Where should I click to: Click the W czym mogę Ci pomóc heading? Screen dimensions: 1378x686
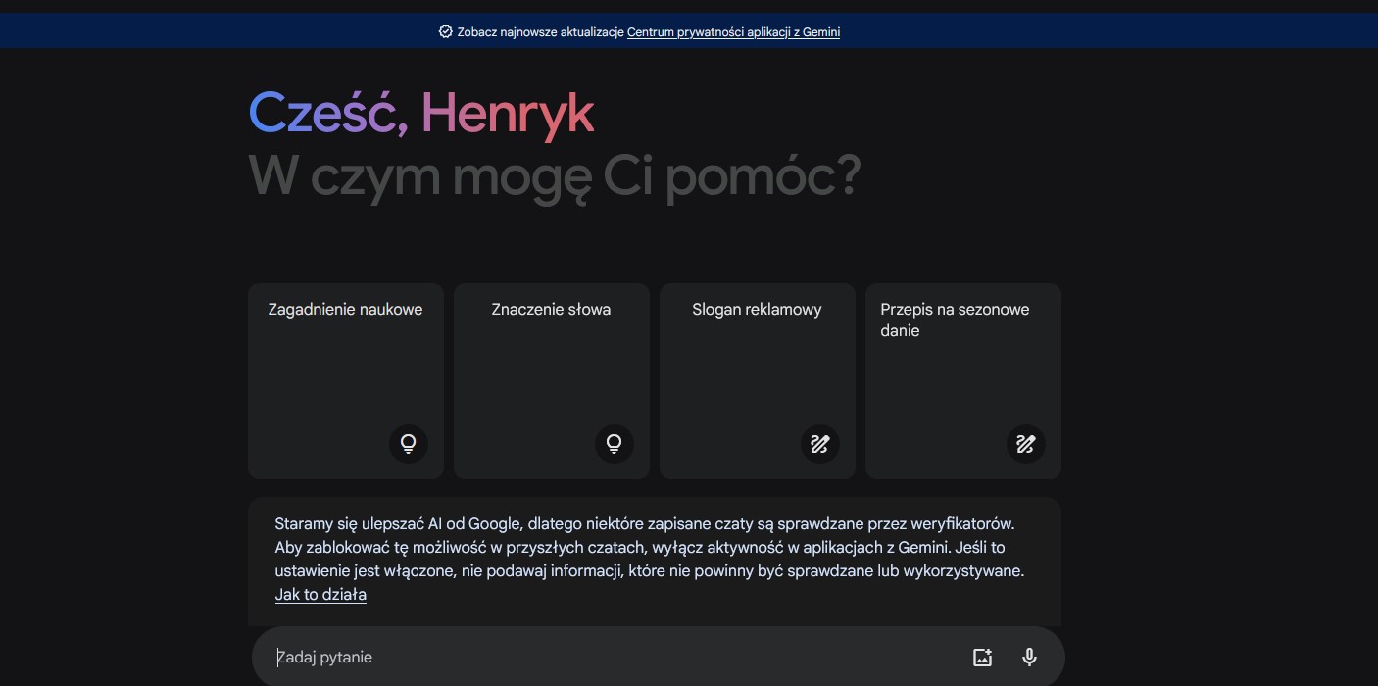coord(554,176)
